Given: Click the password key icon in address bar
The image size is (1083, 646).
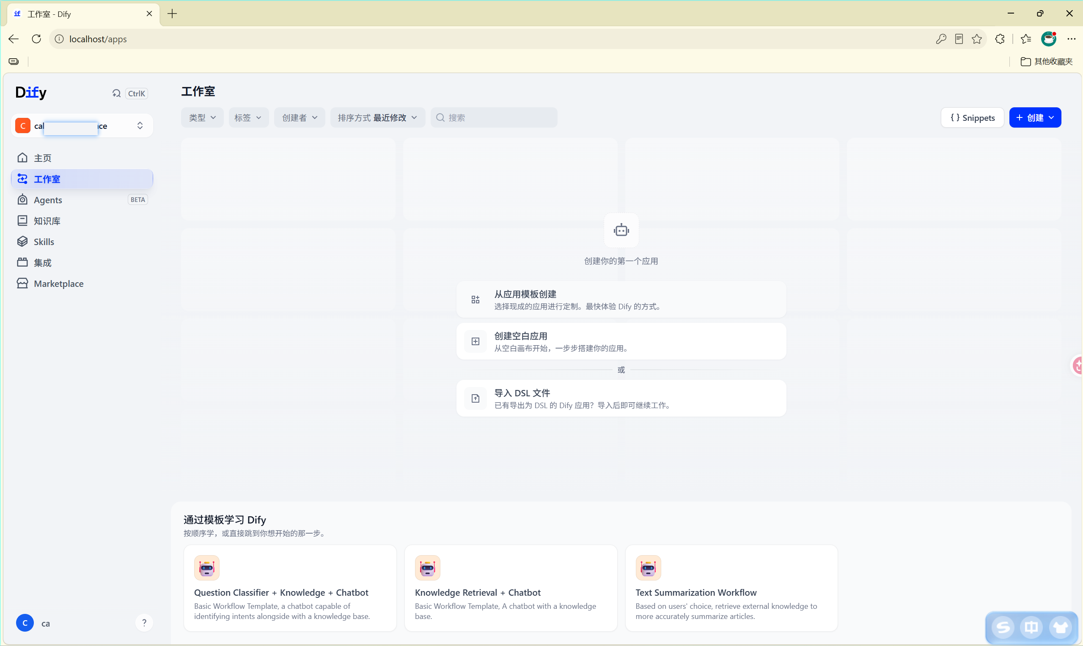Looking at the screenshot, I should pos(940,39).
